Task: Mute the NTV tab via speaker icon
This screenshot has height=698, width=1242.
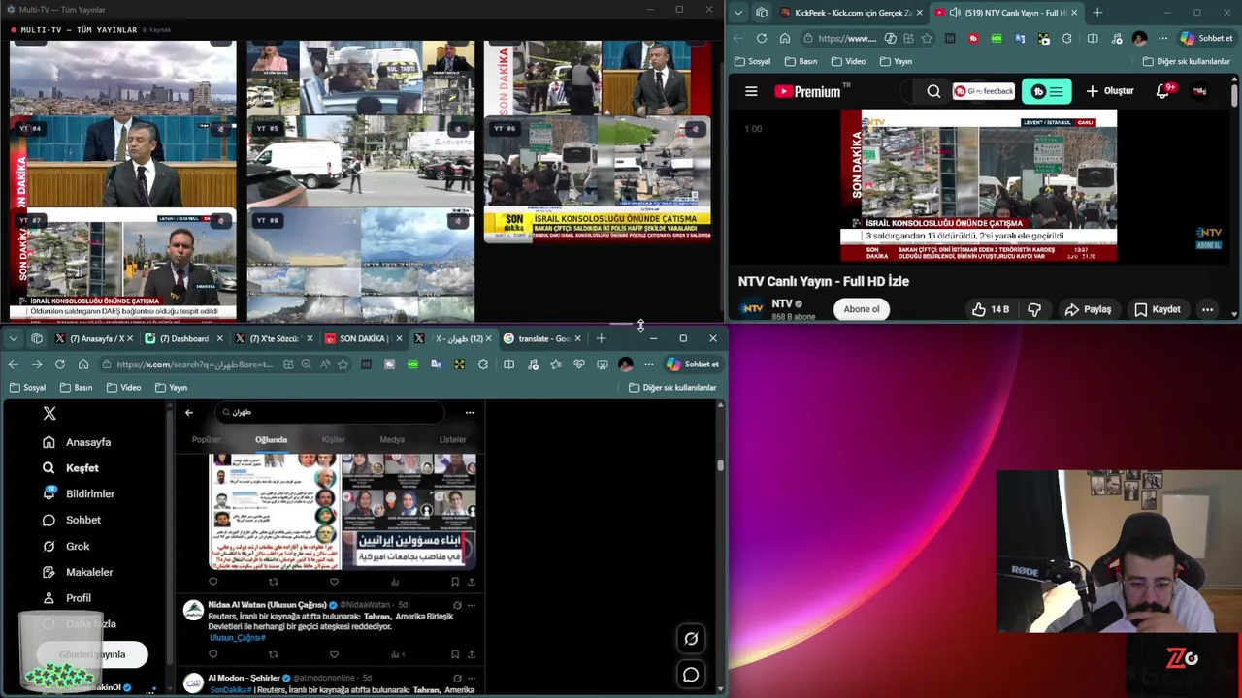Action: pyautogui.click(x=955, y=13)
